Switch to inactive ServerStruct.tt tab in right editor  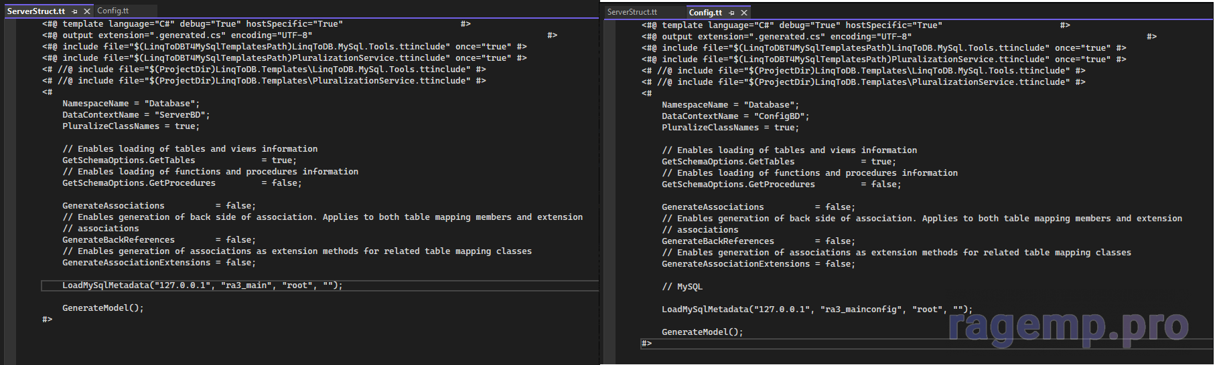tap(632, 12)
